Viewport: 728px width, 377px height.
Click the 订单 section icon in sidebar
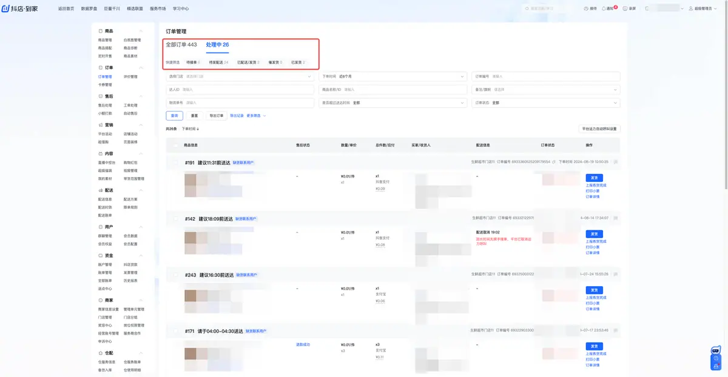click(101, 68)
